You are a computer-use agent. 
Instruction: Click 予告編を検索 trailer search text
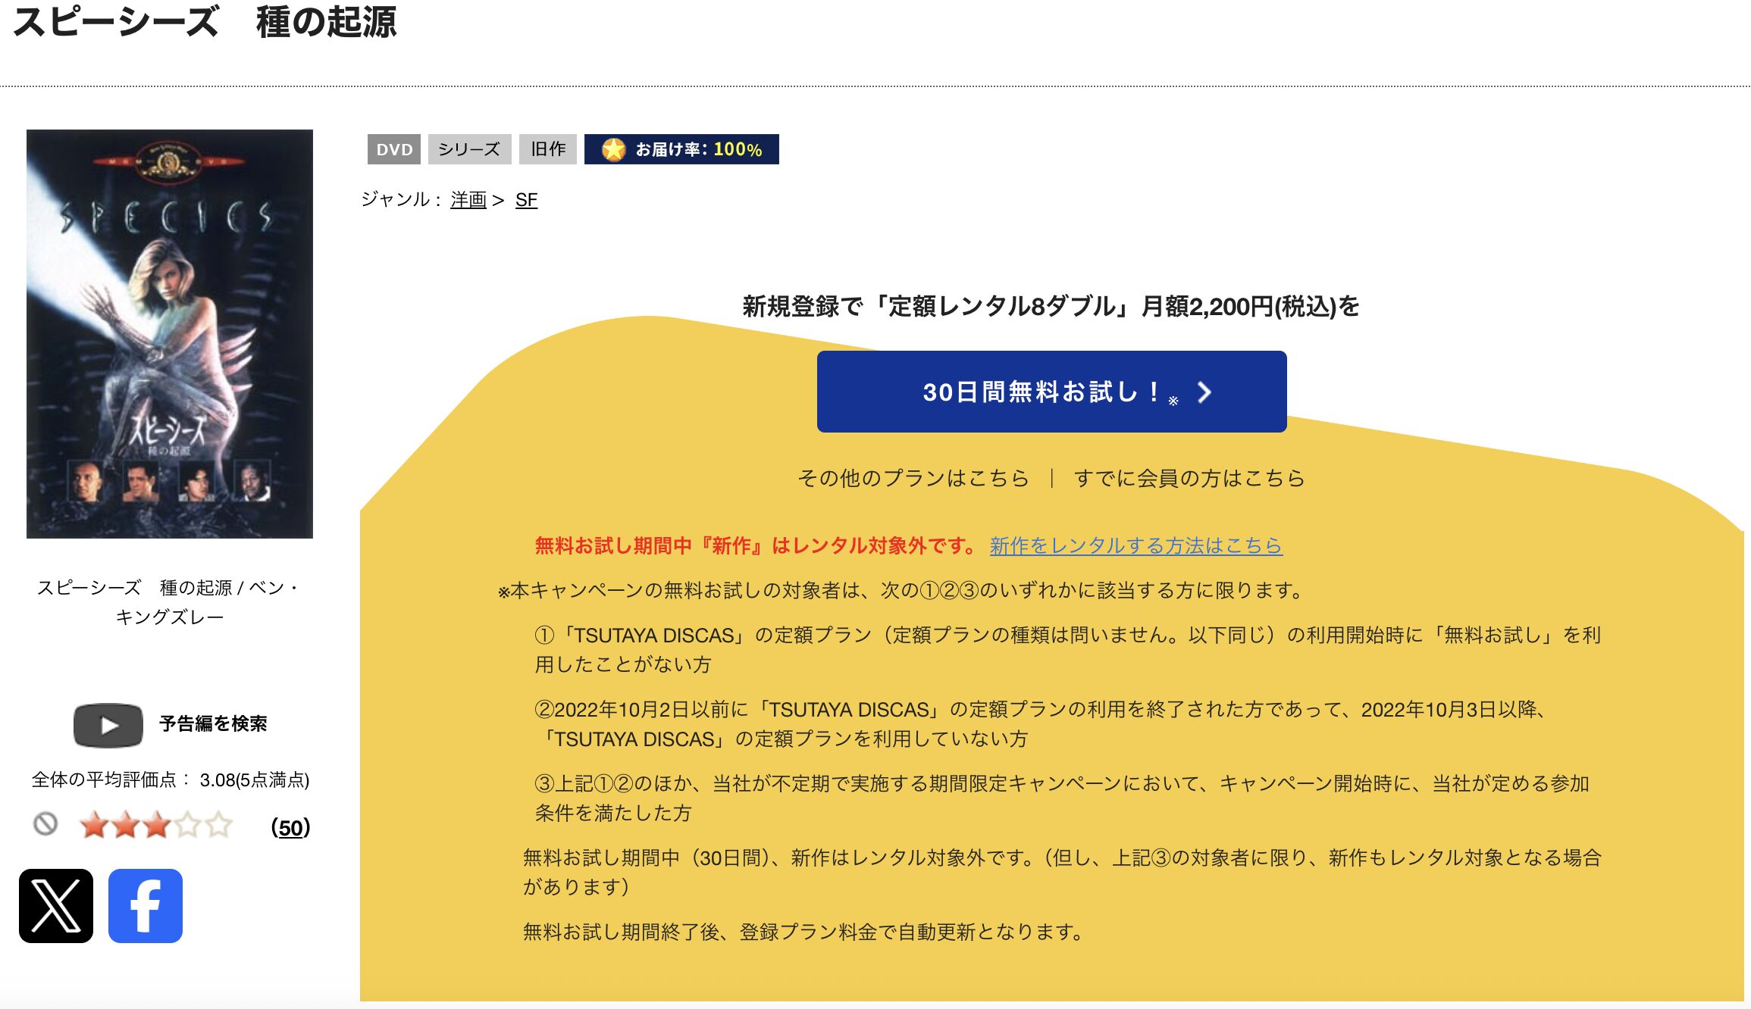coord(213,723)
